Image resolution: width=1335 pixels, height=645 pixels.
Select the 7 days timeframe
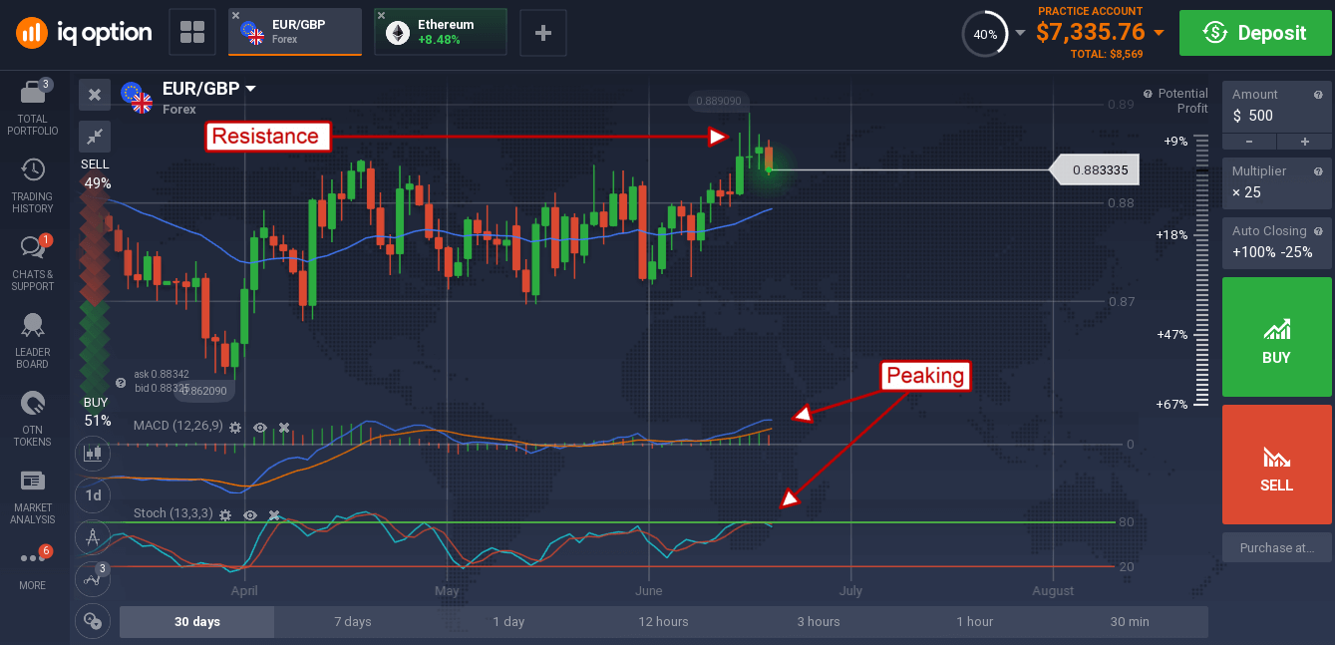[x=352, y=621]
